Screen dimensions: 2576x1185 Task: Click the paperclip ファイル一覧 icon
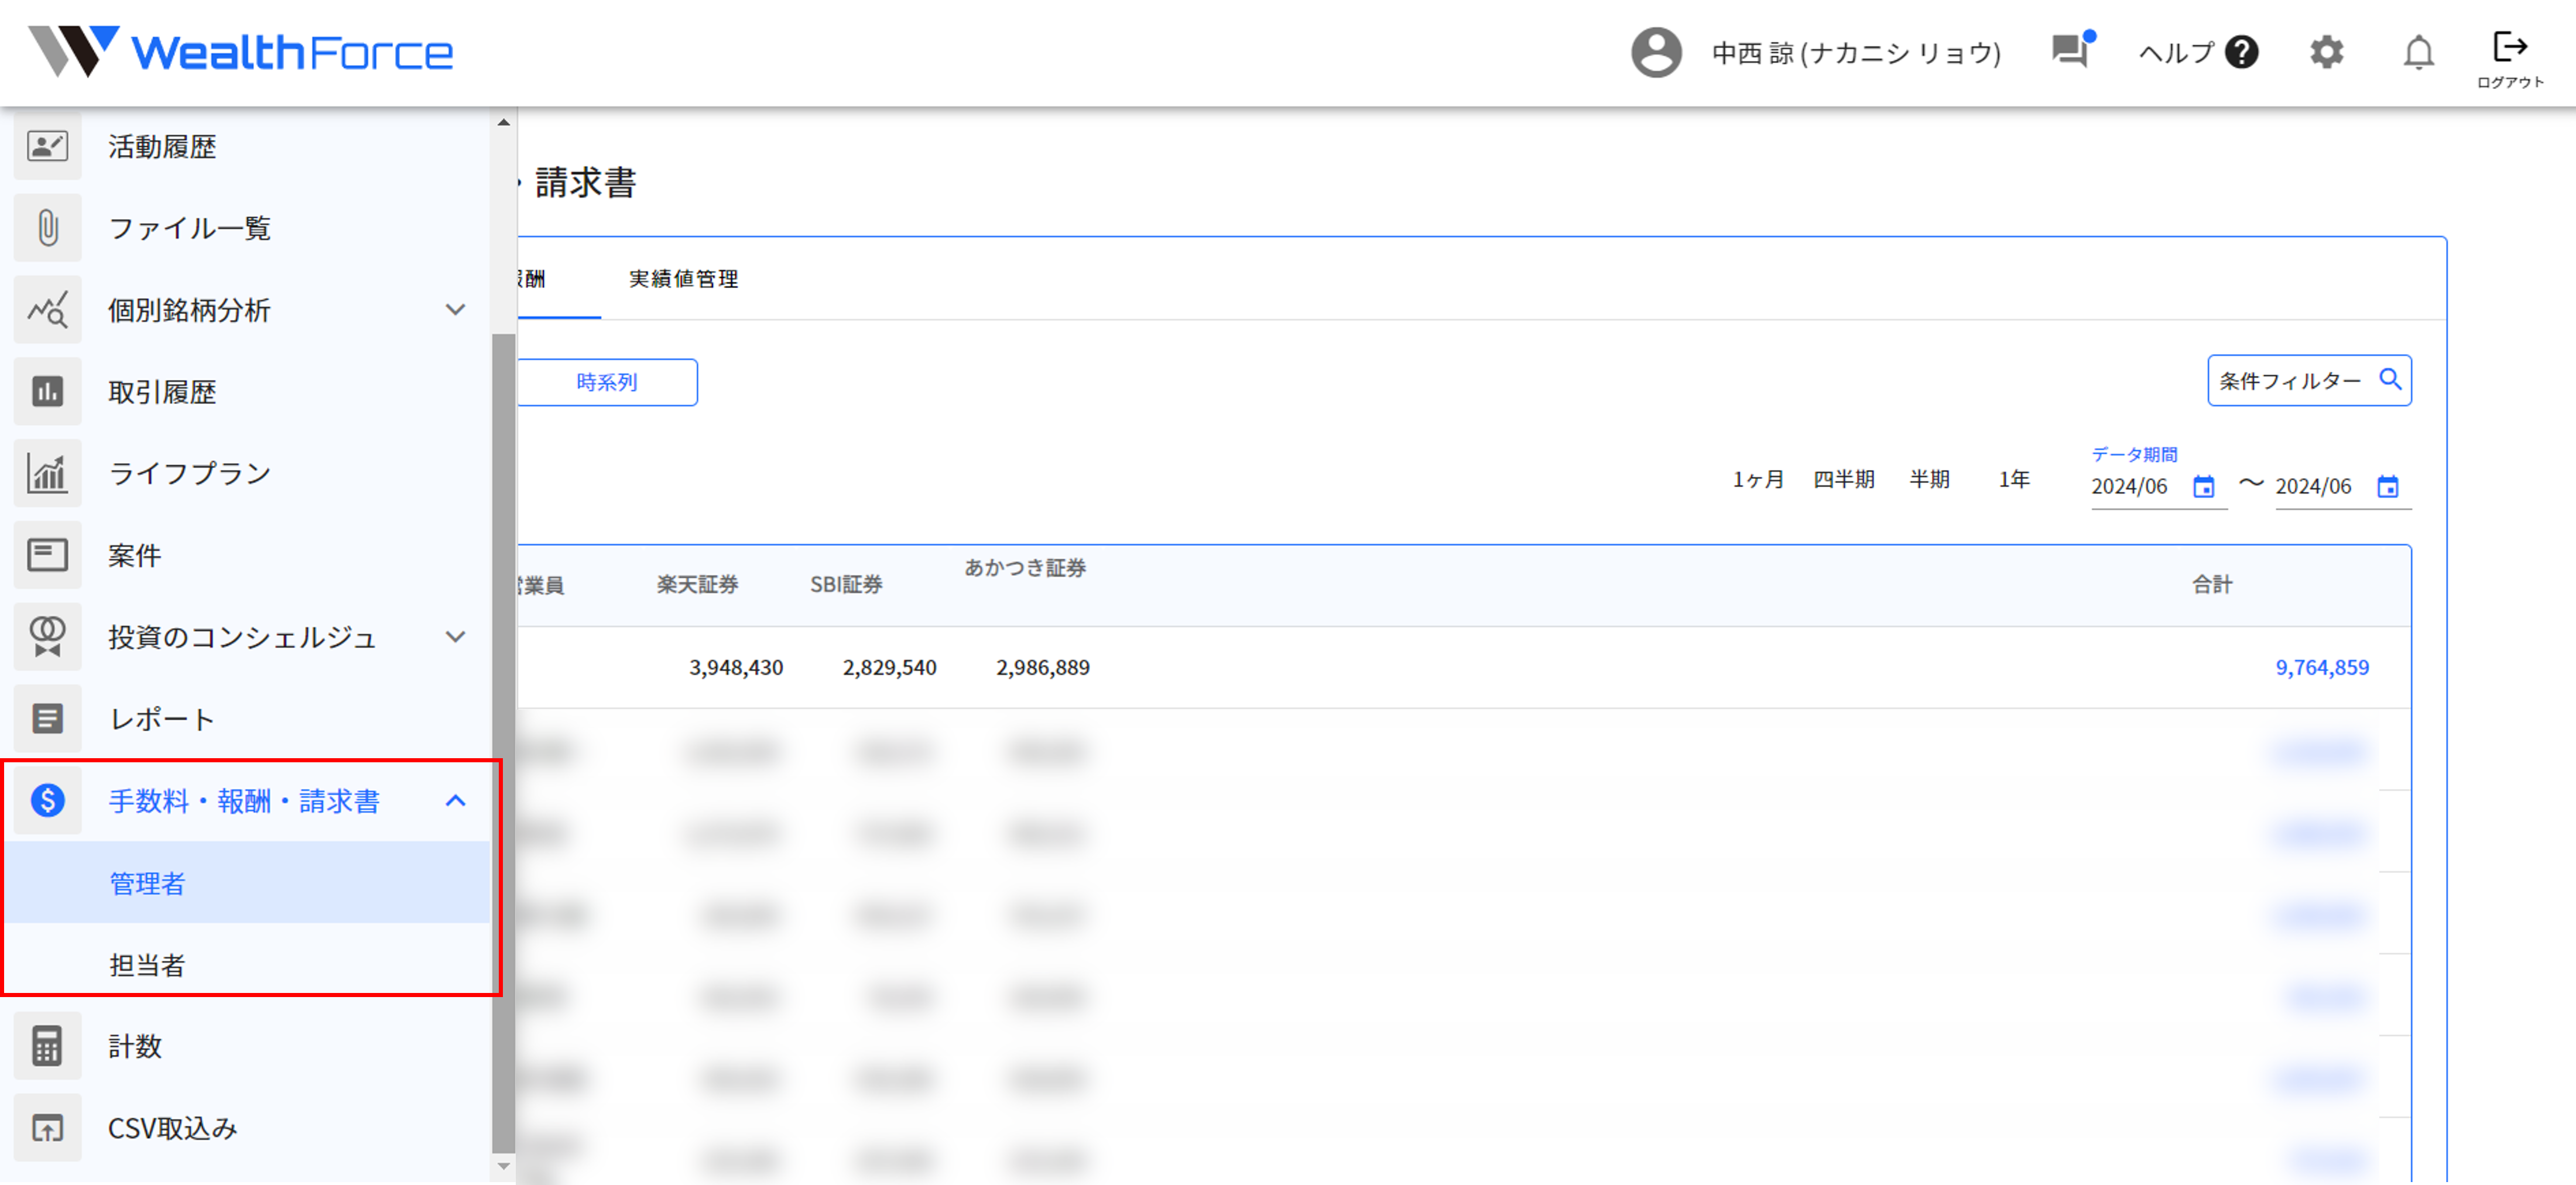(x=47, y=228)
